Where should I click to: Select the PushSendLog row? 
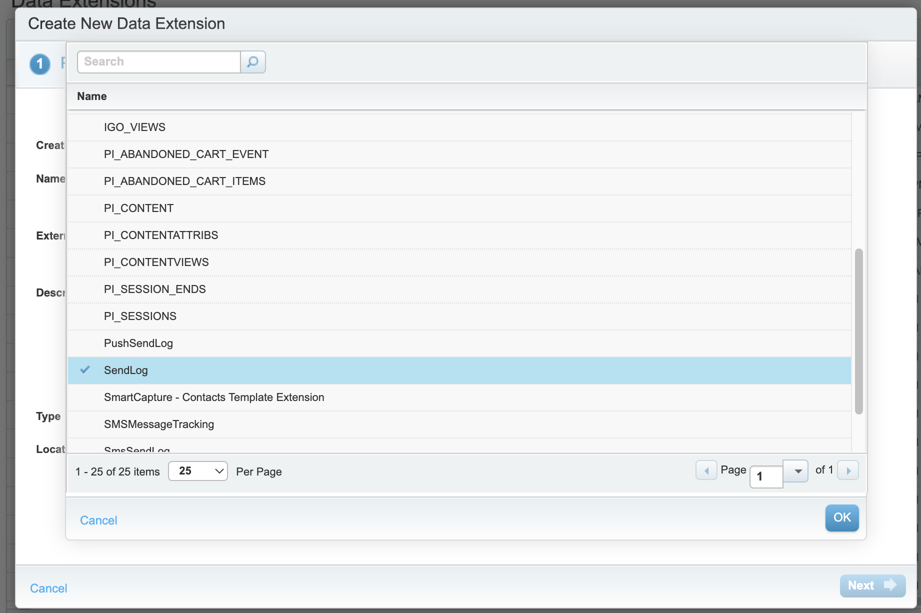pyautogui.click(x=459, y=343)
